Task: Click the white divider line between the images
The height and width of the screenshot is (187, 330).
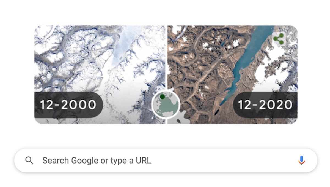Action: [x=166, y=55]
